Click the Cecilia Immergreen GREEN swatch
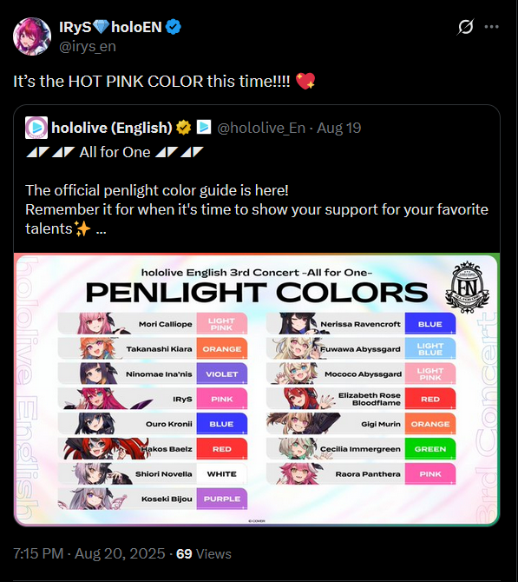The image size is (518, 582). click(x=430, y=449)
